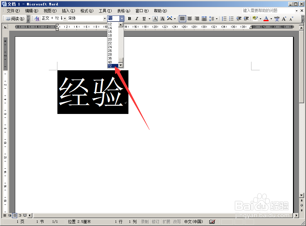The image size is (306, 226).
Task: Align text right button
Action: pos(197,19)
